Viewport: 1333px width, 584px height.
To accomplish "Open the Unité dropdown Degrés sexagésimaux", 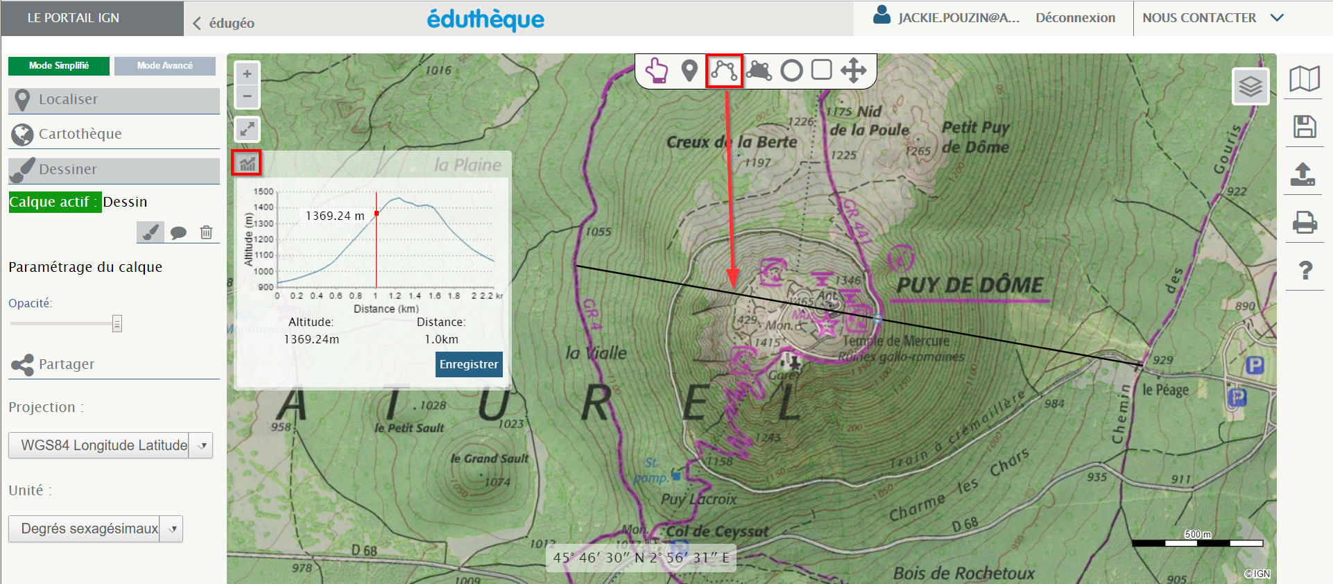I will tap(96, 529).
